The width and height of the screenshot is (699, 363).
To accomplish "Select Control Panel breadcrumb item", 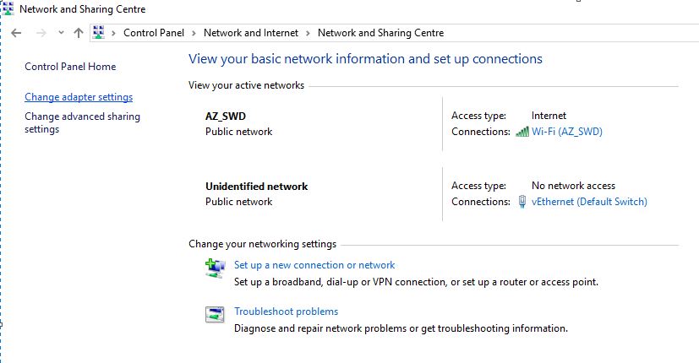I will click(154, 33).
